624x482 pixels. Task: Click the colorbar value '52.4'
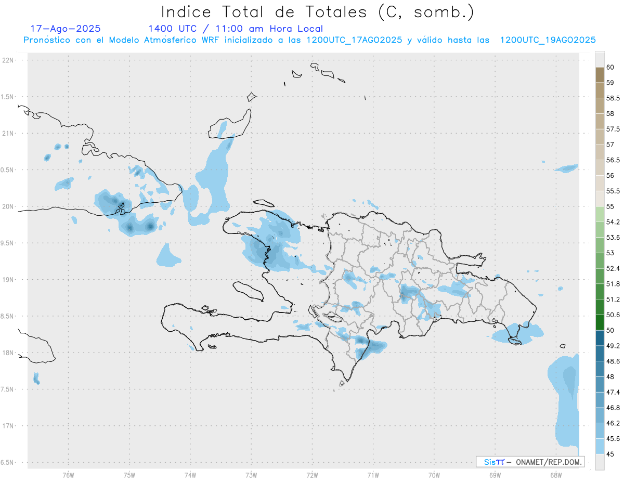pyautogui.click(x=613, y=268)
